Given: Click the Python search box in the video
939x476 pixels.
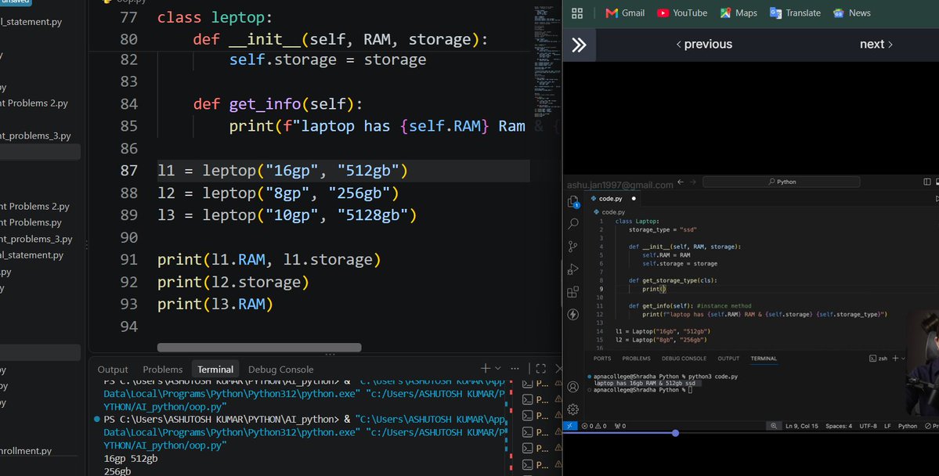Looking at the screenshot, I should coord(782,182).
